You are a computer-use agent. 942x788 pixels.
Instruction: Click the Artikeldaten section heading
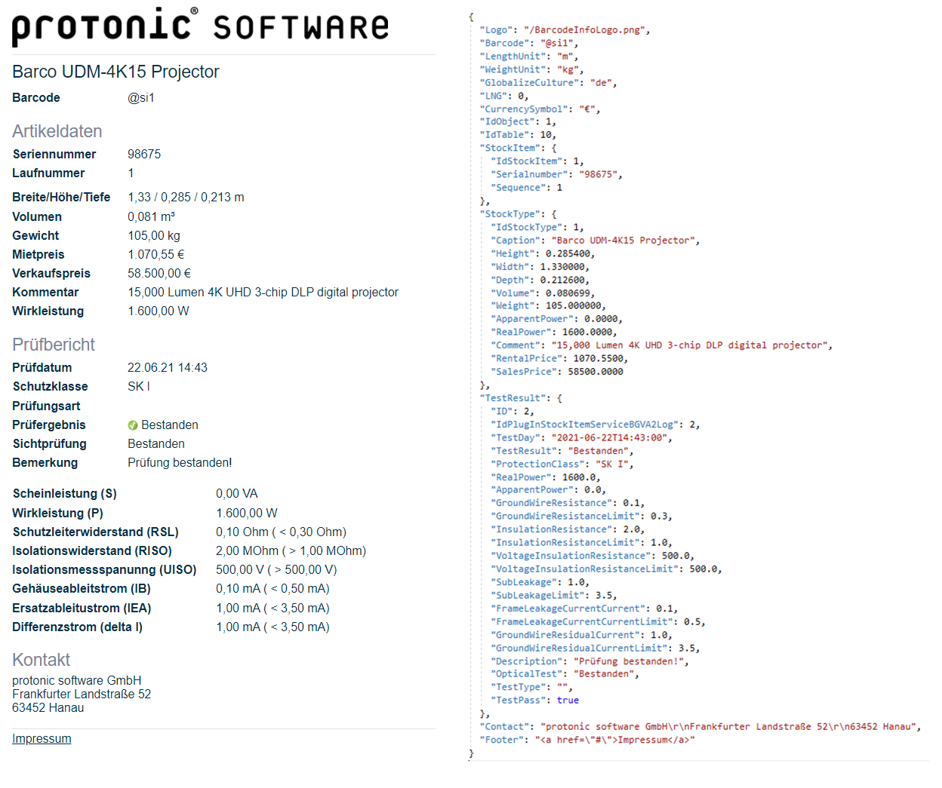coord(57,131)
